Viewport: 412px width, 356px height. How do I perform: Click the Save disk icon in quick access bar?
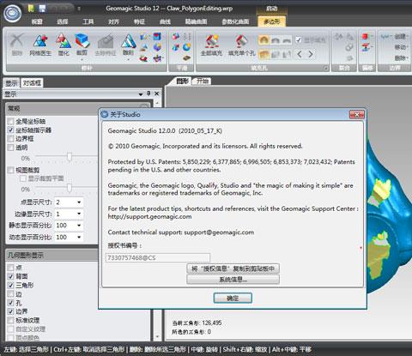tap(42, 9)
